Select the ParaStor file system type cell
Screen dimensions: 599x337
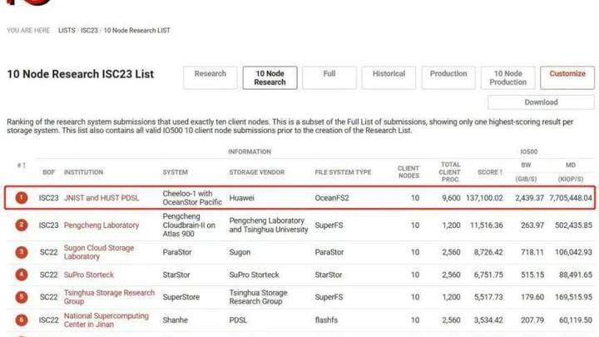(329, 252)
